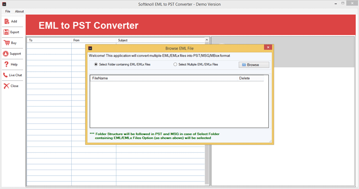Open Help via the question mark icon
Viewport: 359px width, 189px height.
pos(6,65)
